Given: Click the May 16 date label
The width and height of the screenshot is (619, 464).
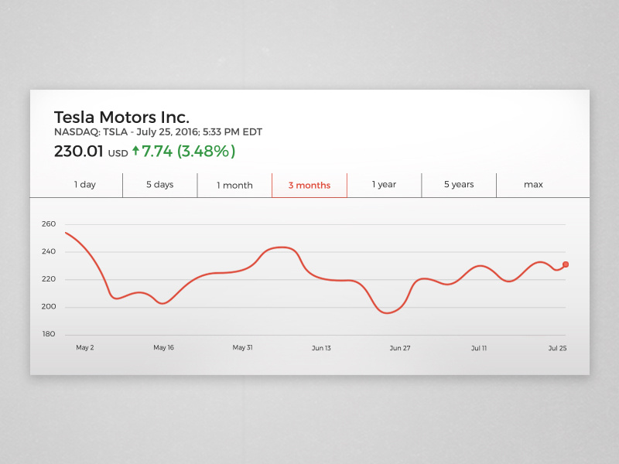Looking at the screenshot, I should 163,347.
